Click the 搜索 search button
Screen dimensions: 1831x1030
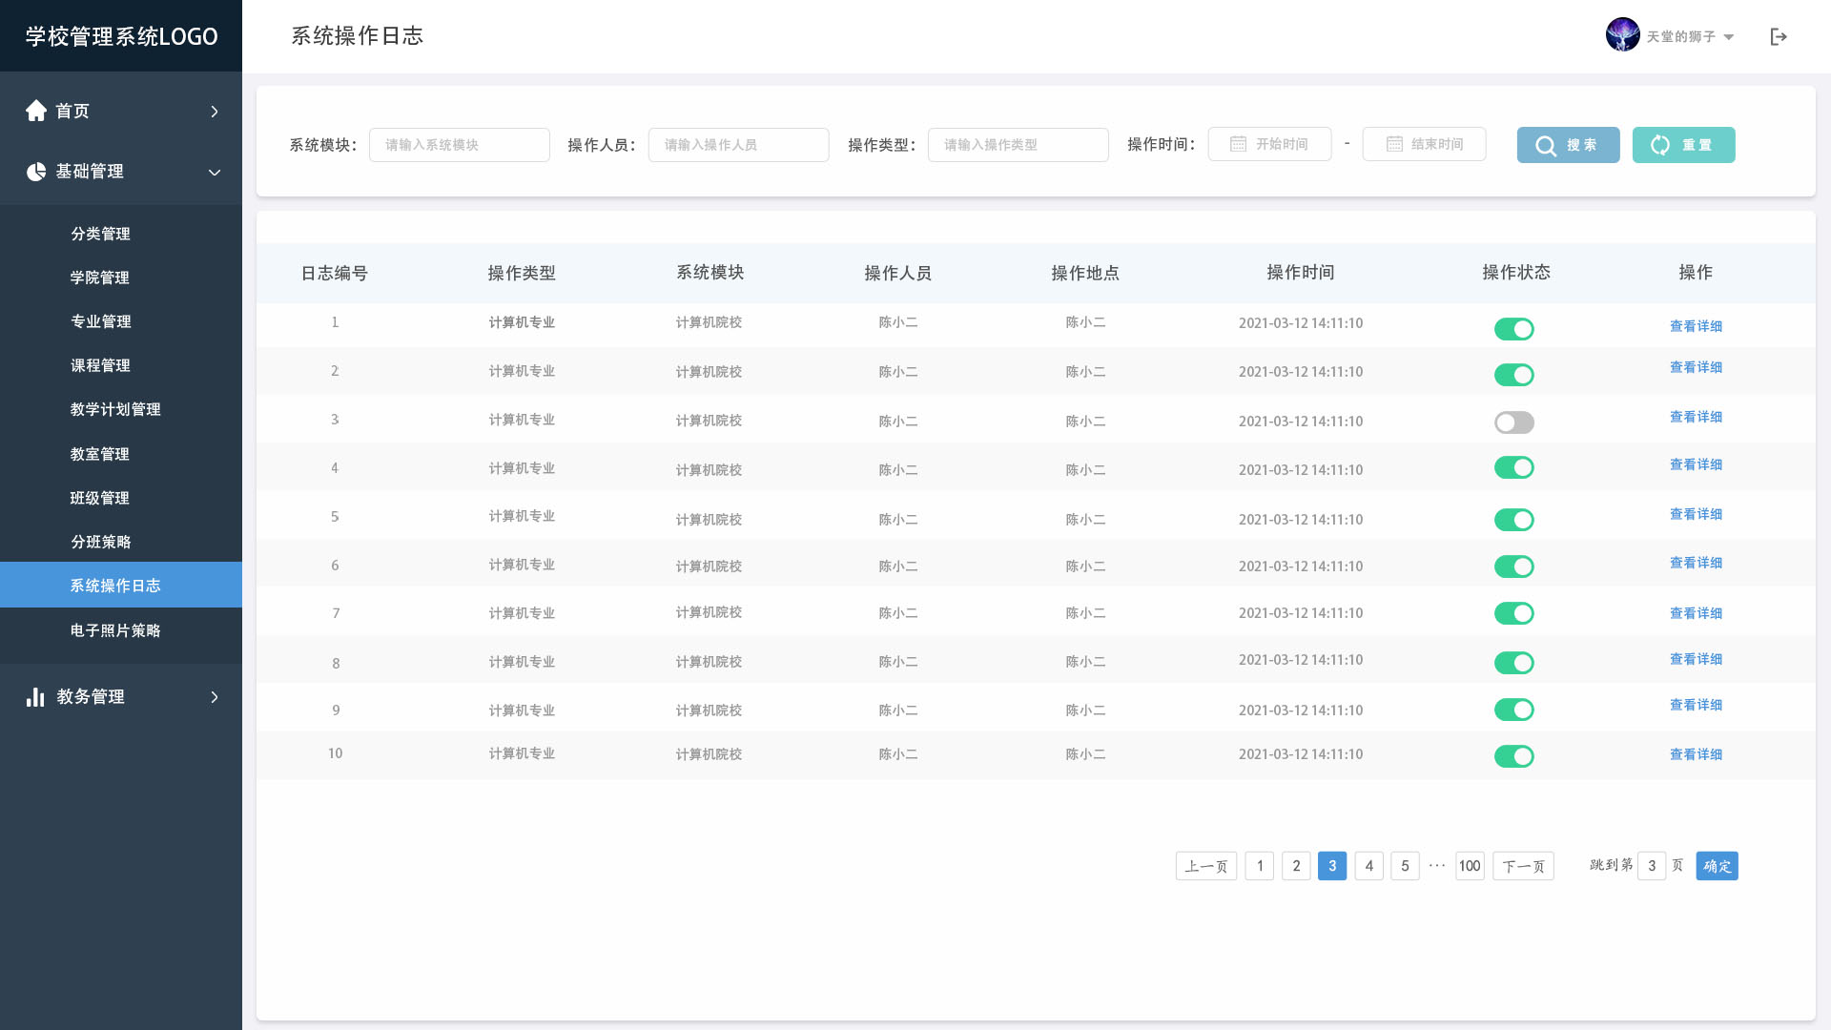point(1568,145)
